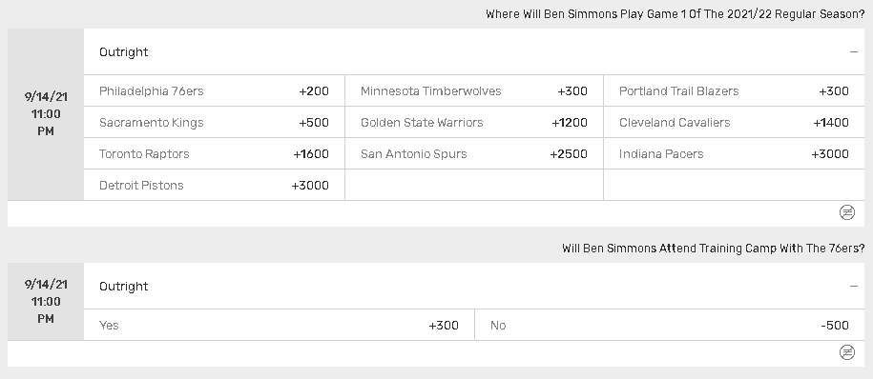Pick Portland Trail Blazers at +300
This screenshot has width=873, height=379.
[734, 90]
